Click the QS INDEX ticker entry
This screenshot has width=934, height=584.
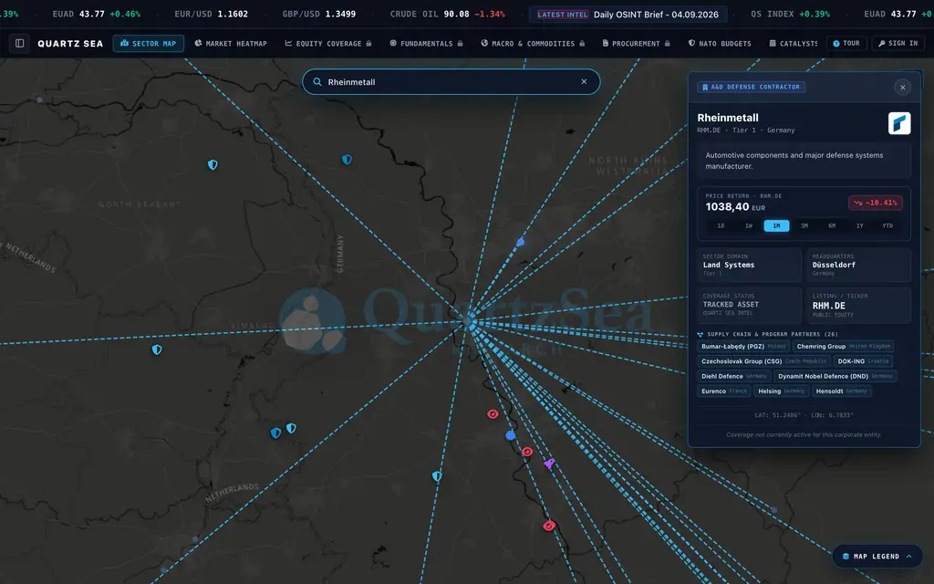click(x=791, y=14)
